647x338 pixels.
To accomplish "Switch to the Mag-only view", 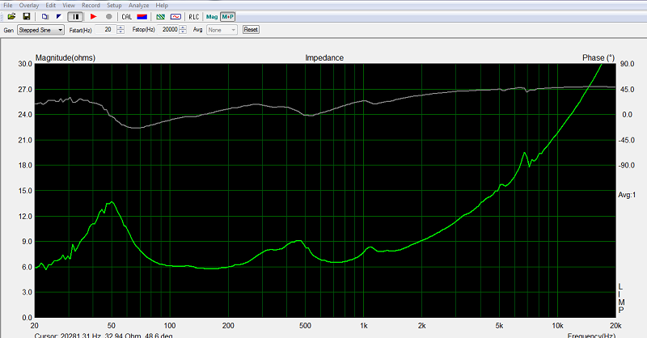I will tap(212, 16).
